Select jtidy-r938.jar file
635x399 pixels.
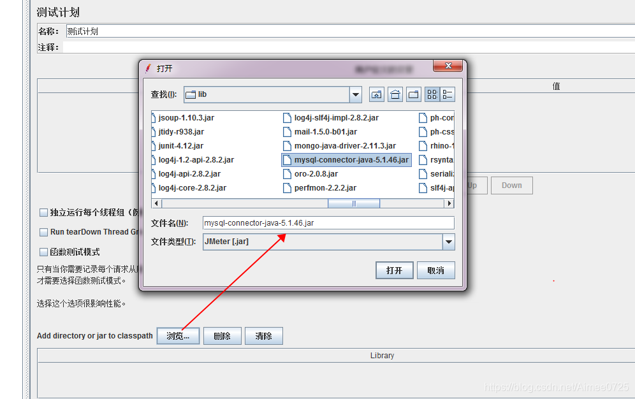click(182, 132)
